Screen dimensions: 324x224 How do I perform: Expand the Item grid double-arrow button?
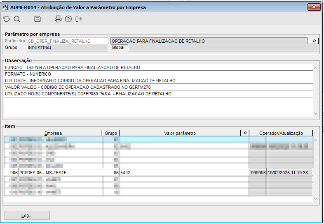coord(245,133)
